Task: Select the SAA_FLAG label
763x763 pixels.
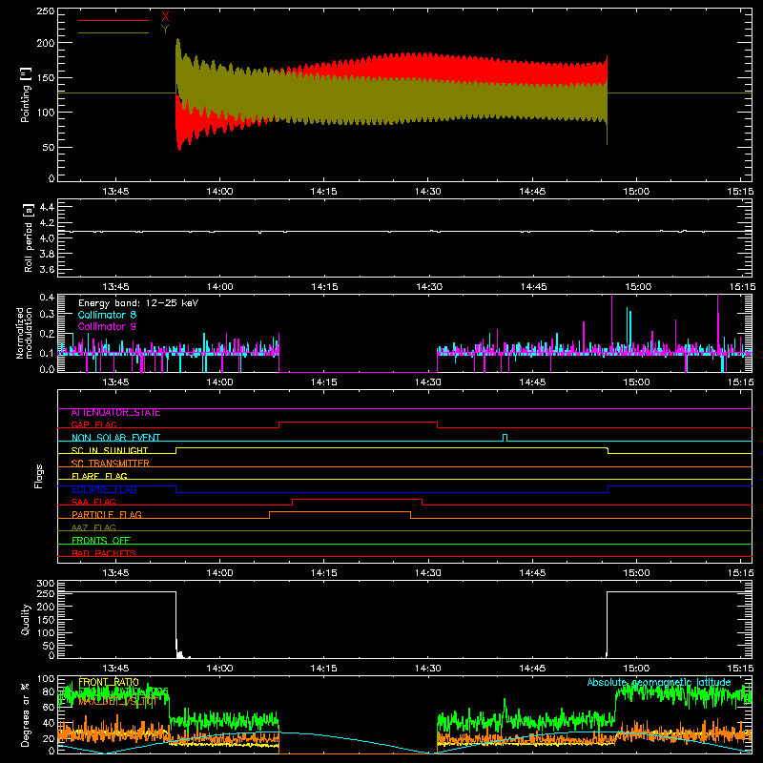Action: (93, 502)
